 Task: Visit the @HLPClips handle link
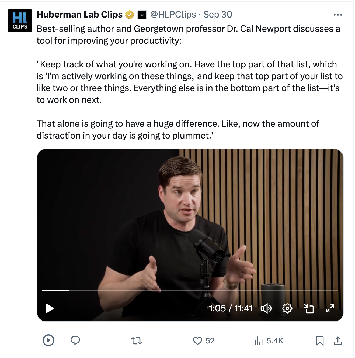173,15
